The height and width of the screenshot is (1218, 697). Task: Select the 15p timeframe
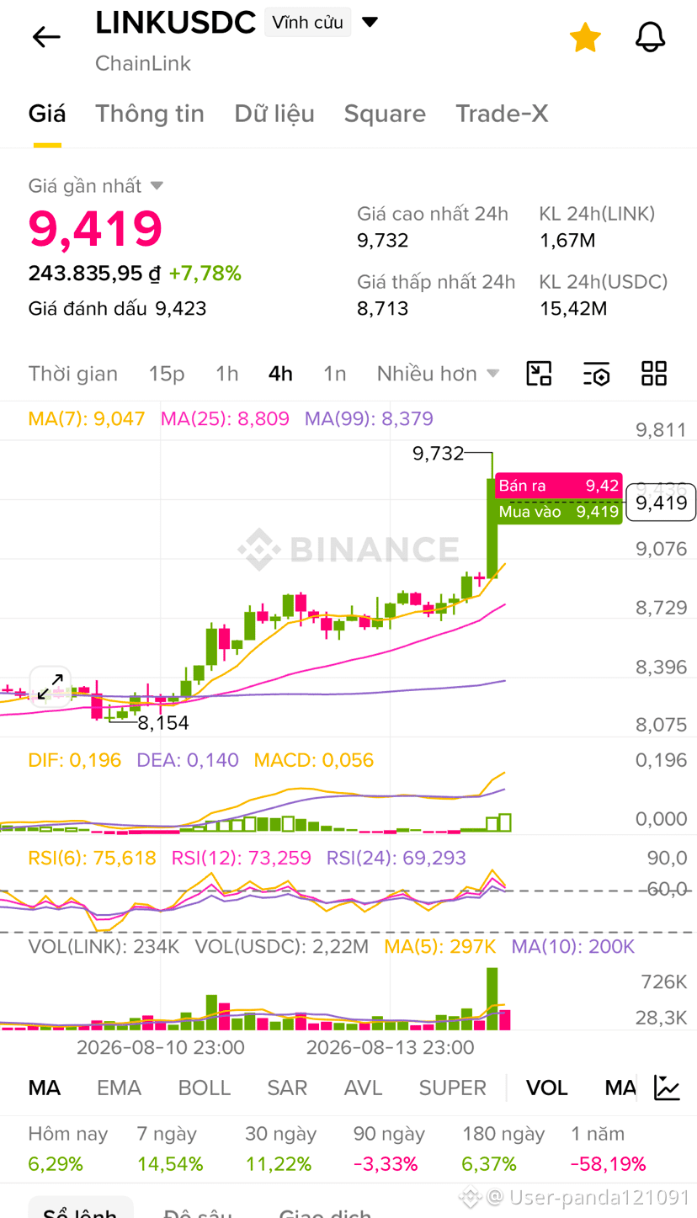click(167, 373)
